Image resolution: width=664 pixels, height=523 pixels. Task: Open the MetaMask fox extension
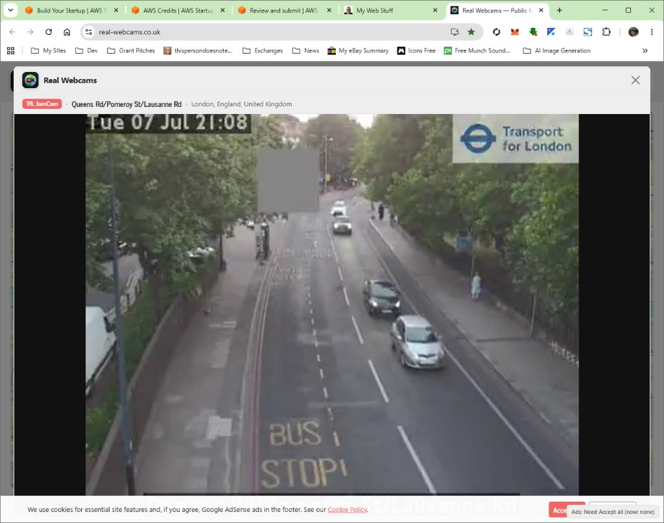click(x=514, y=32)
